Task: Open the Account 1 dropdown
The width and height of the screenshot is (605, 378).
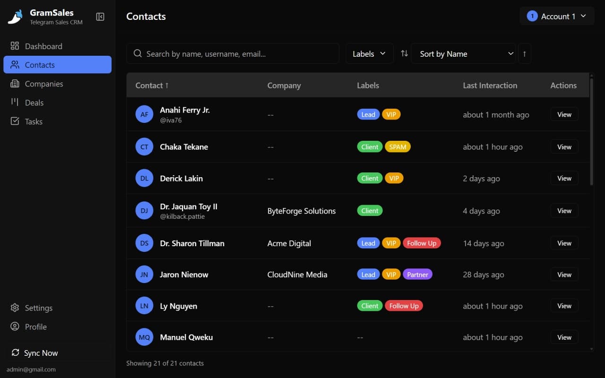Action: tap(557, 16)
